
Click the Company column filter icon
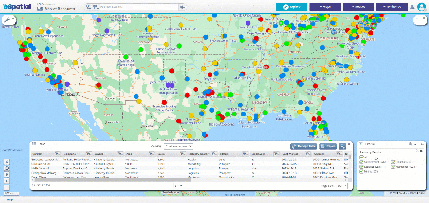tap(88, 154)
